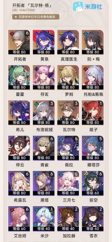Click the imaginary element icon on 罗刹
Screen dimensions: 112x242
point(61,69)
